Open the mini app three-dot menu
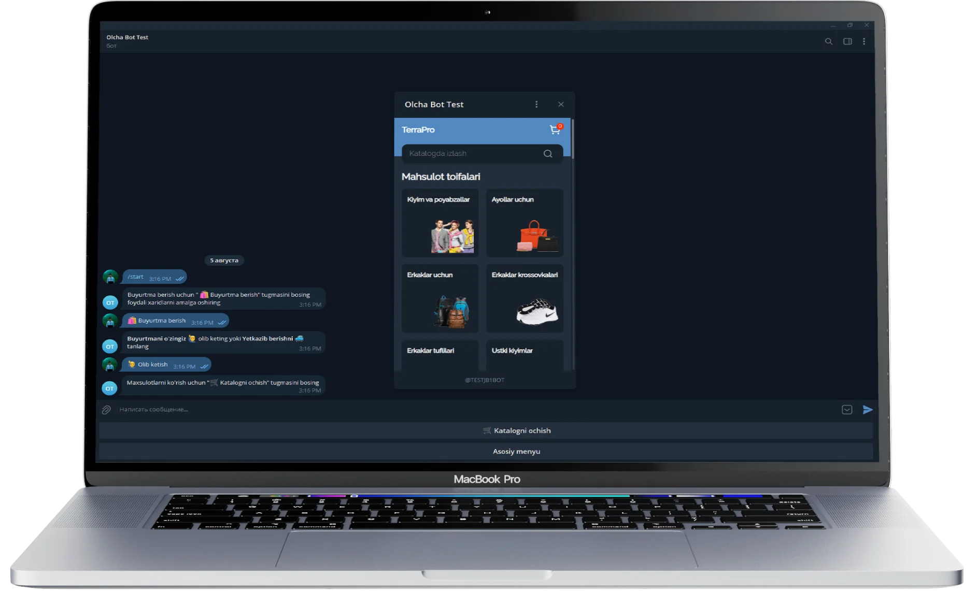This screenshot has height=591, width=977. pyautogui.click(x=536, y=104)
